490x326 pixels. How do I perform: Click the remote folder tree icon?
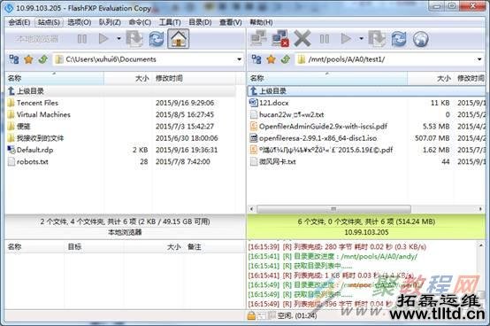pos(256,59)
